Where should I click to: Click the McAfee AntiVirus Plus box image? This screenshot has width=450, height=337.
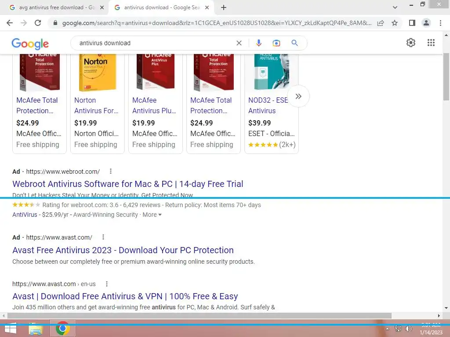click(156, 72)
